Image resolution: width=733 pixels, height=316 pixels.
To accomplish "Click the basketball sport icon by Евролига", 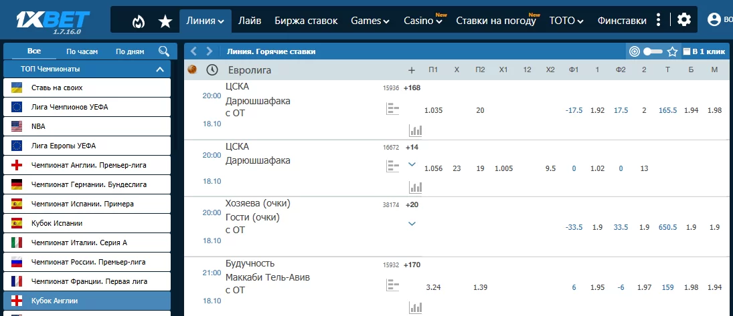I will [191, 69].
